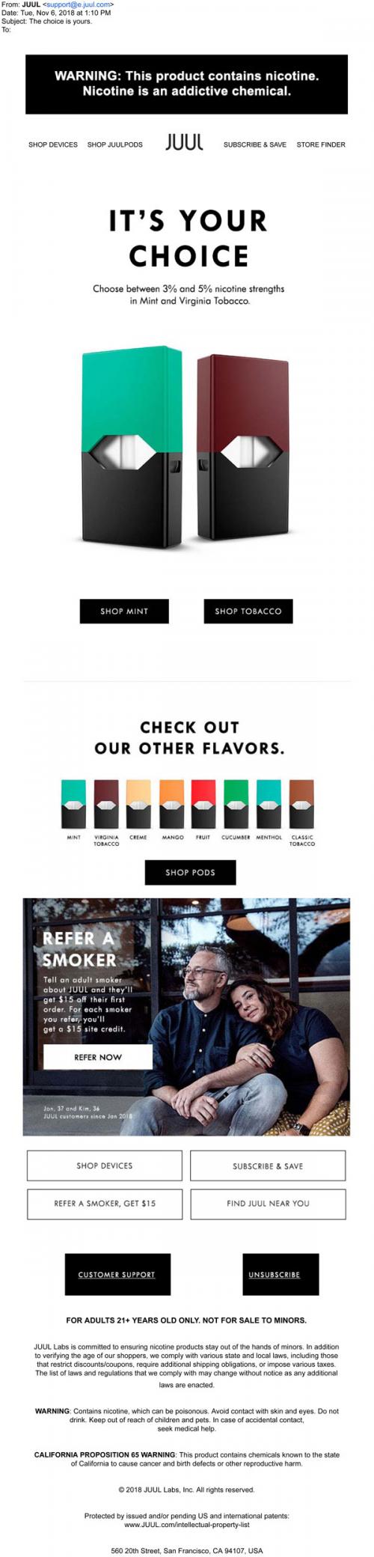Click Find JUUL Near You button
374x1557 pixels.
[x=268, y=1203]
